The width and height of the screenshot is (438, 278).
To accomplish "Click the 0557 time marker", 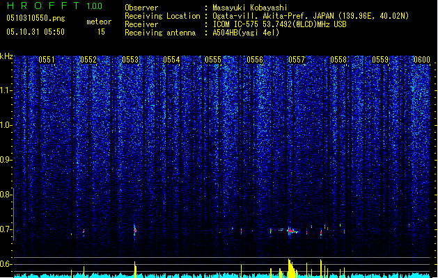I will tap(297, 60).
